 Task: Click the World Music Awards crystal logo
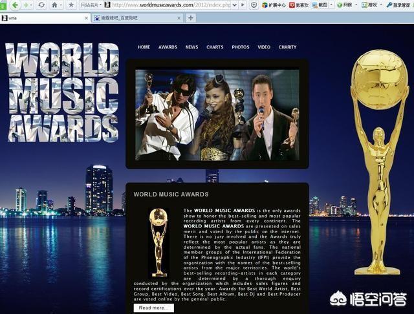pyautogui.click(x=62, y=92)
